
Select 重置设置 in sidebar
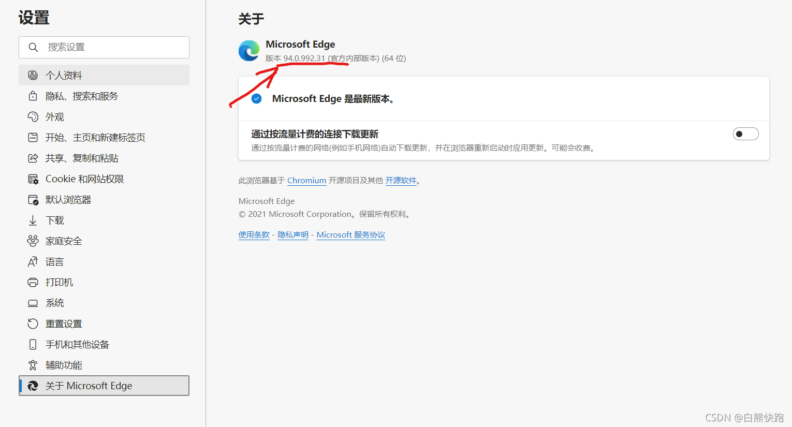pyautogui.click(x=104, y=323)
